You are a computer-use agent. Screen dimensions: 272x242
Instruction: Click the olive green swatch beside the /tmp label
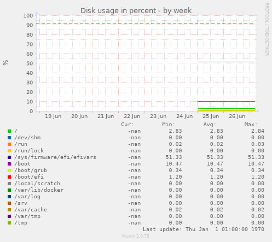tap(9, 223)
